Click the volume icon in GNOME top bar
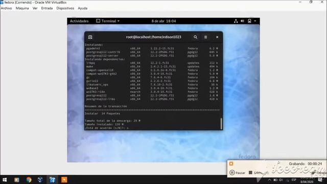This screenshot has width=327, height=184. click(x=242, y=21)
